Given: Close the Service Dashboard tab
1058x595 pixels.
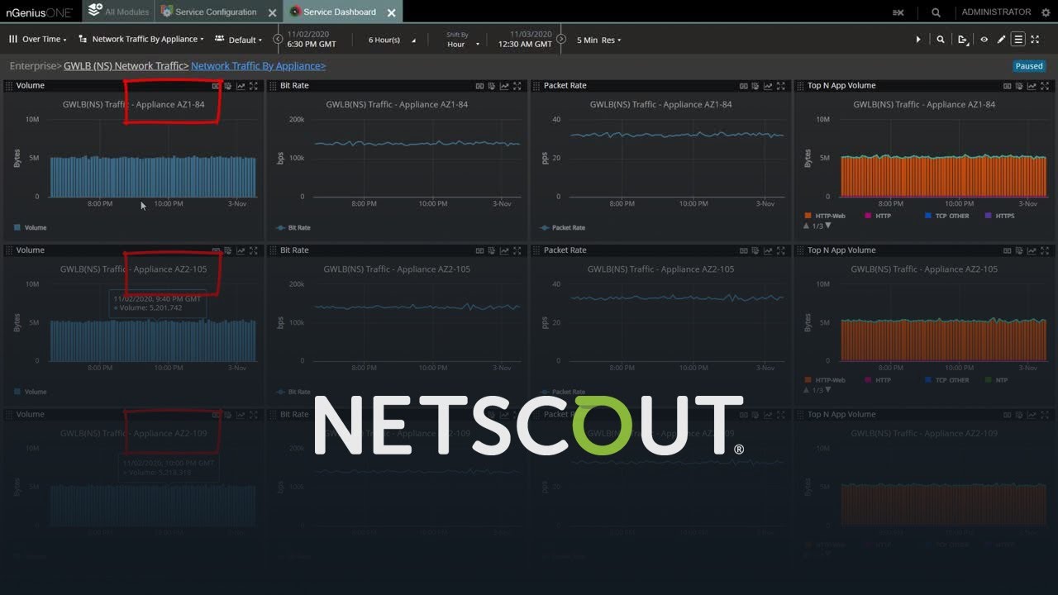Looking at the screenshot, I should coord(391,12).
